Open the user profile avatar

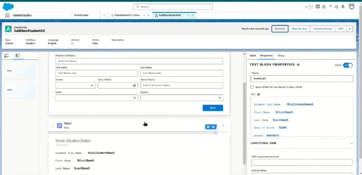pyautogui.click(x=352, y=6)
